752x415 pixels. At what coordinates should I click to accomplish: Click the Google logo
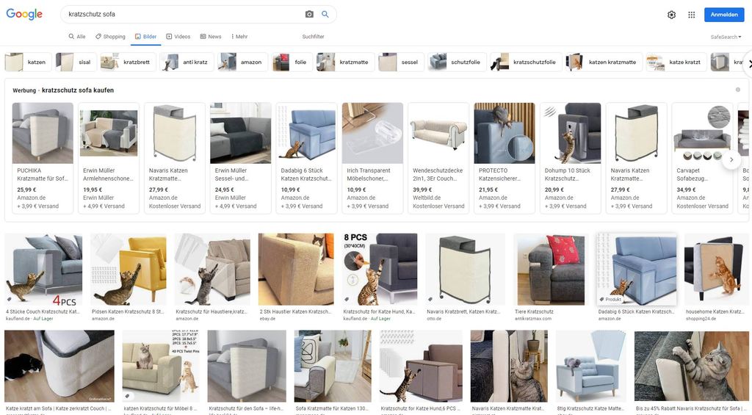click(x=24, y=15)
